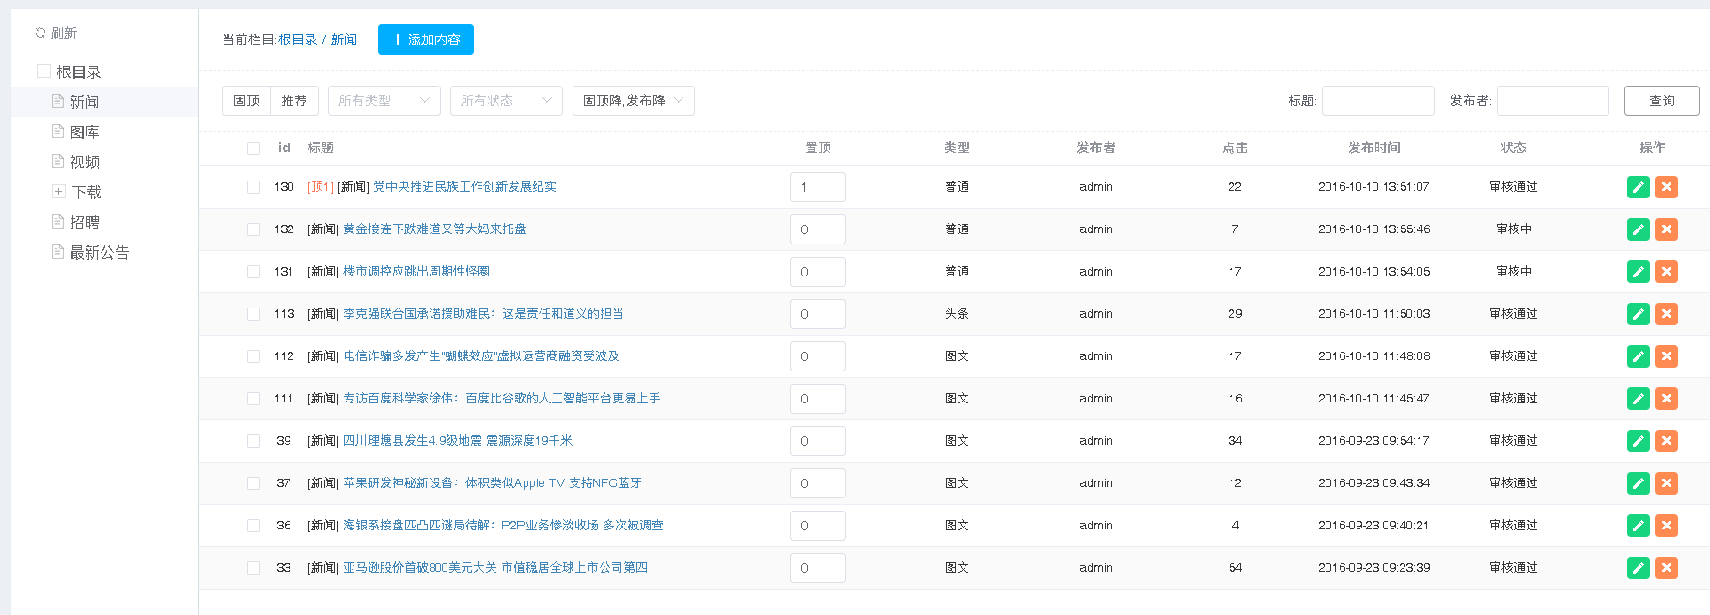Check the box for row id 111
Viewport: 1710px width, 615px height.
coord(254,399)
